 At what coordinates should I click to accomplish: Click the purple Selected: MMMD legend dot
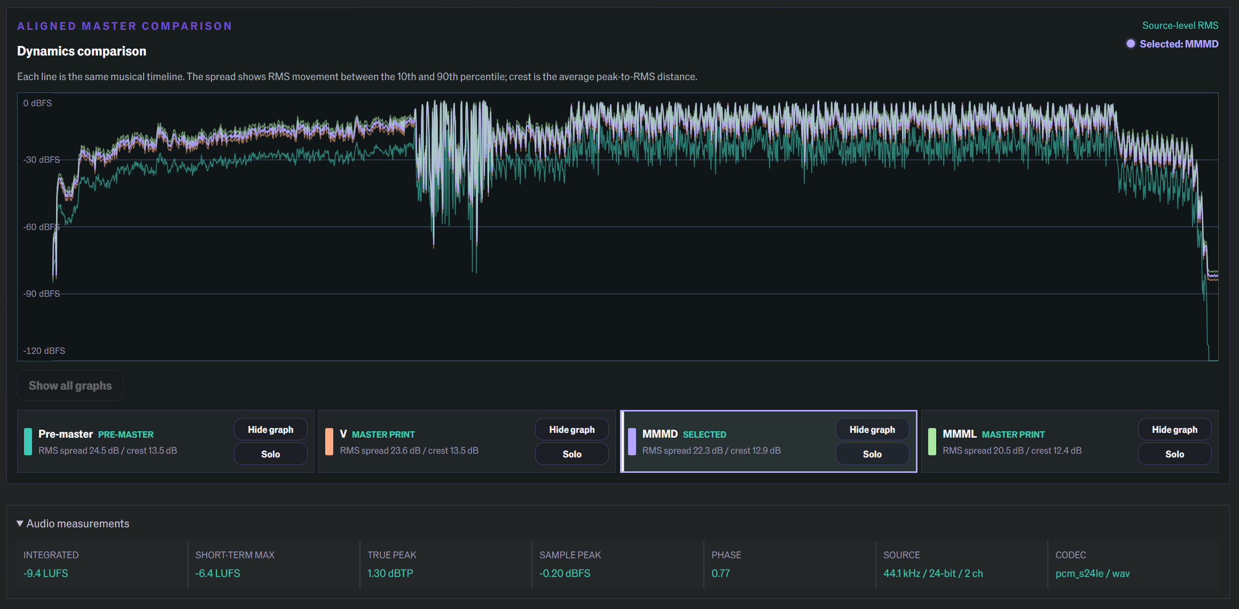pos(1131,44)
